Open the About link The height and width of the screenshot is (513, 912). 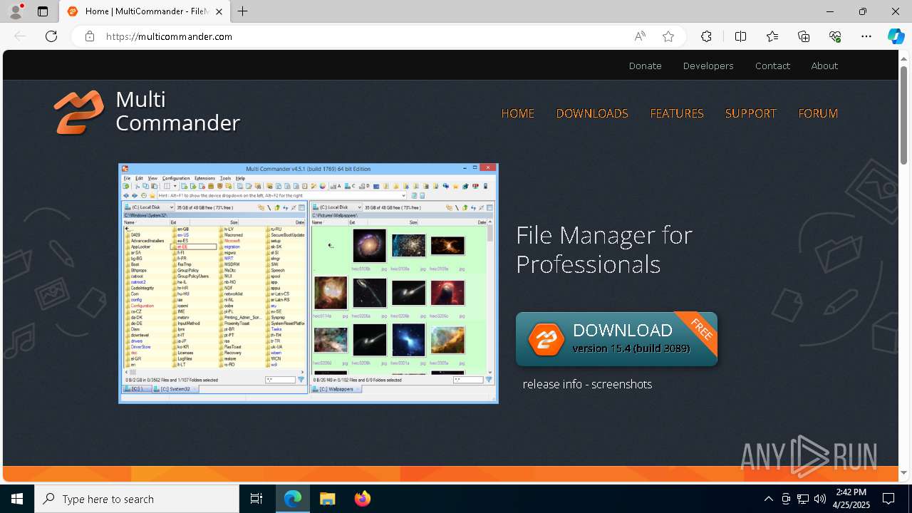click(824, 66)
